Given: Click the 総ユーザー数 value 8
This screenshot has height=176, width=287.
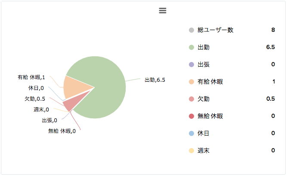Looking at the screenshot, I should (273, 30).
